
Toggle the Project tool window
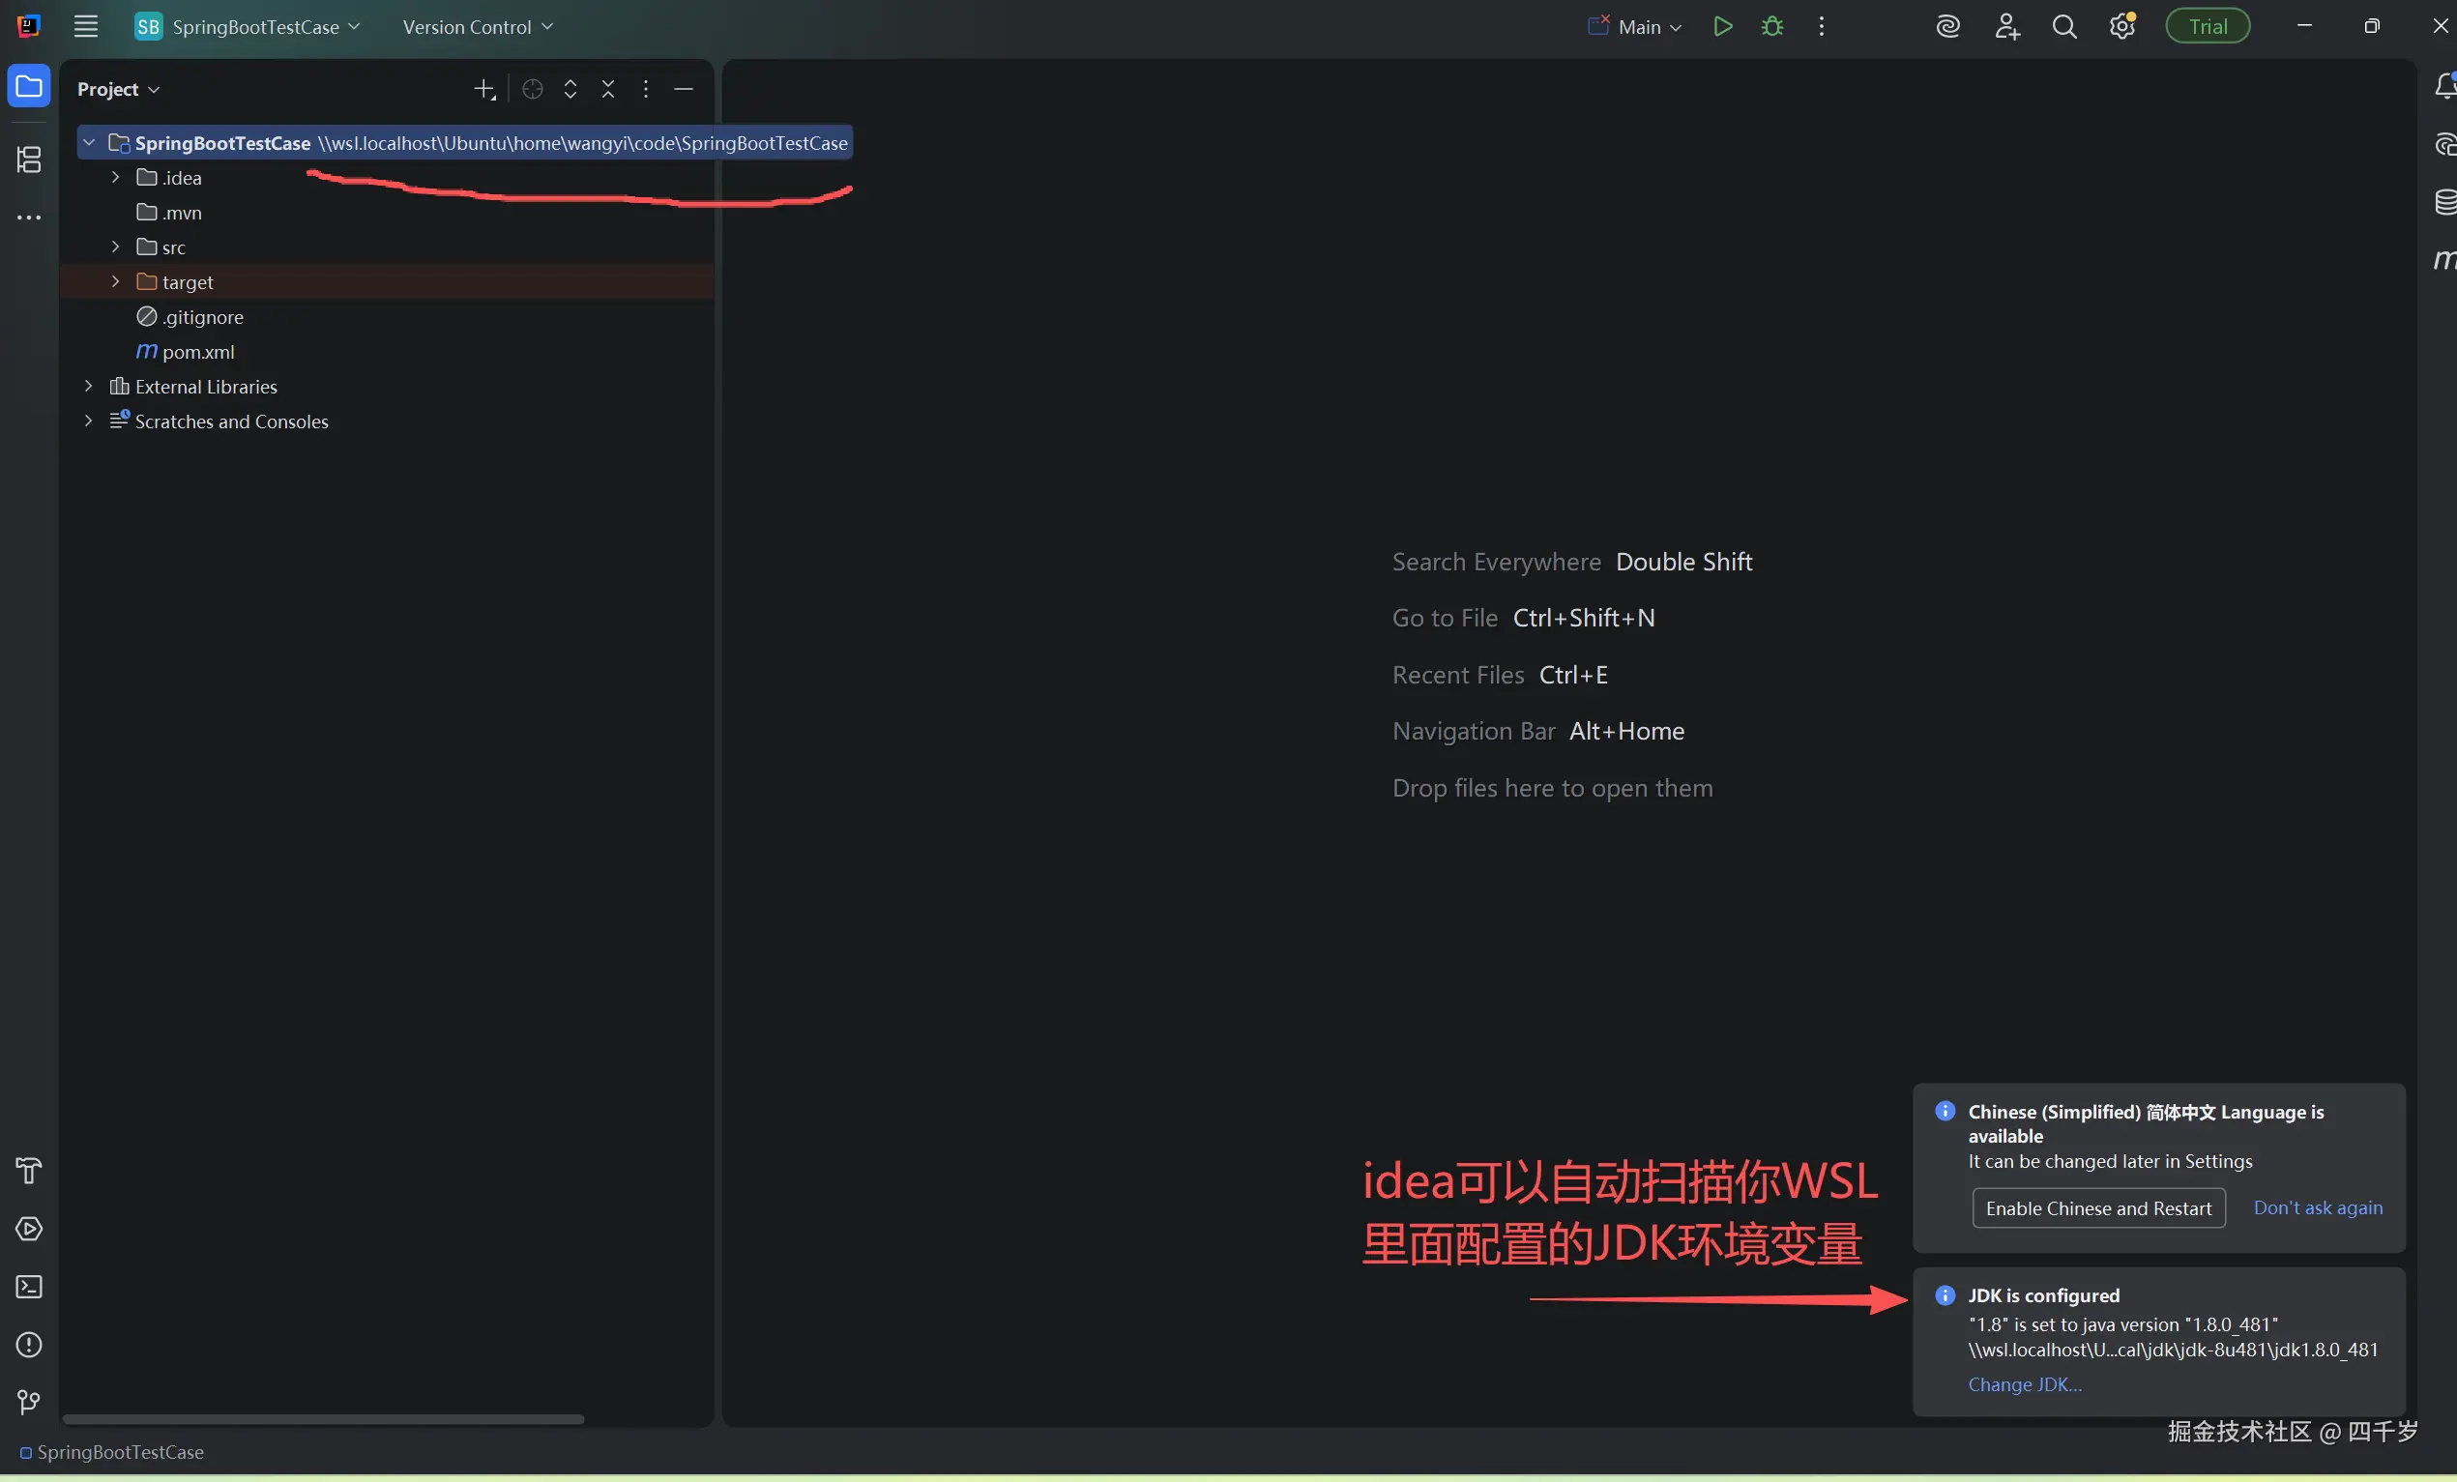click(x=29, y=87)
